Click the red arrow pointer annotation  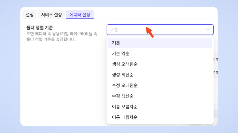[x=149, y=32]
